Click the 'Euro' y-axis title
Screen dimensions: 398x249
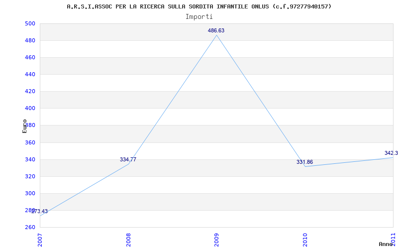point(24,126)
